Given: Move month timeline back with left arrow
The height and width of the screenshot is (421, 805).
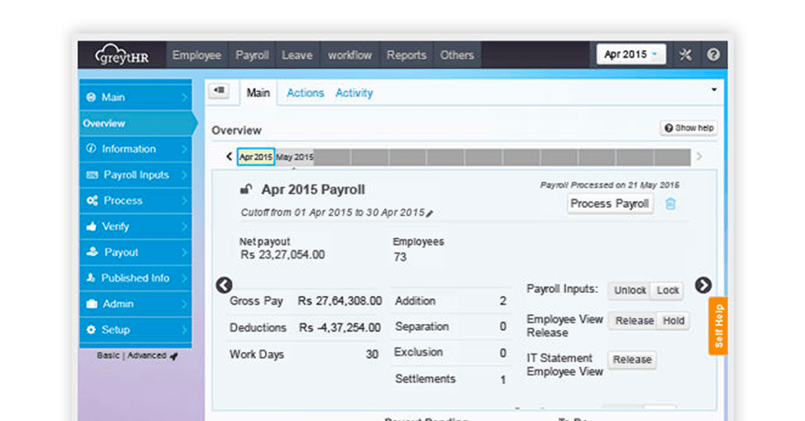Looking at the screenshot, I should (x=229, y=156).
